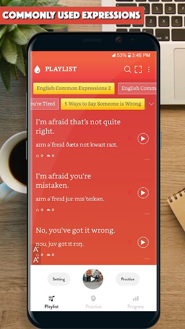Screen dimensions: 185x329
Task: Select "5 Ways to Say Someone is Wrong" lesson
Action: pyautogui.click(x=103, y=104)
